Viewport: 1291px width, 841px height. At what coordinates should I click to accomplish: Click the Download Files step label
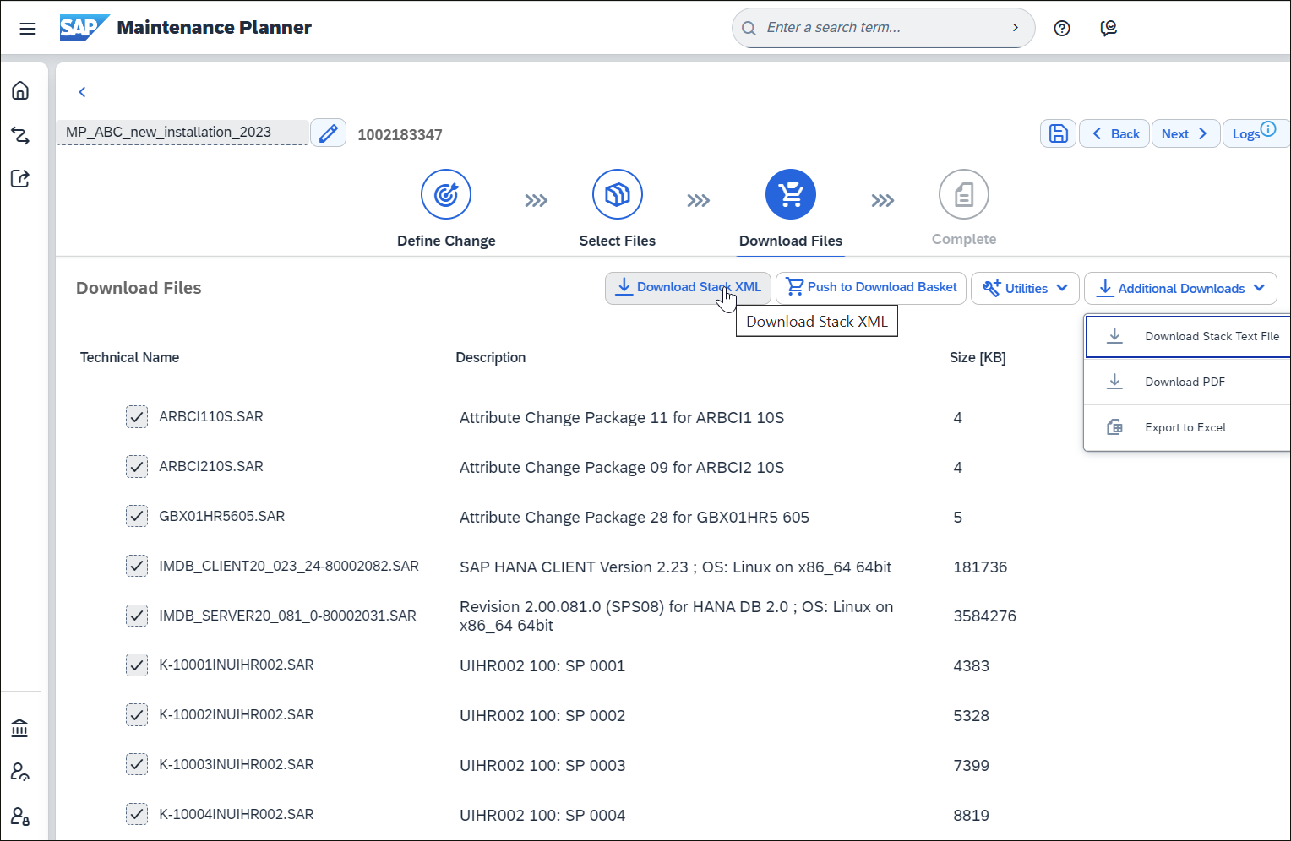point(791,241)
